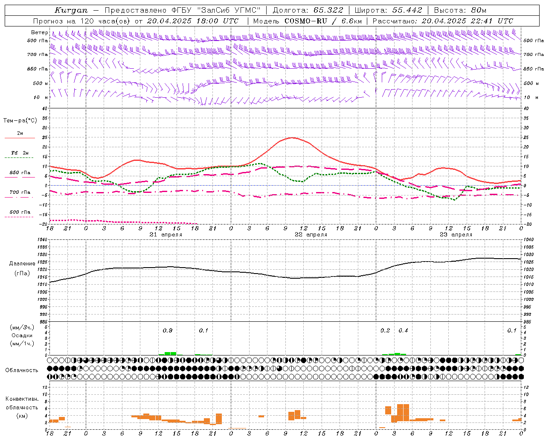This screenshot has width=546, height=437.
Task: Click the 500 м wind level label
Action: click(41, 83)
